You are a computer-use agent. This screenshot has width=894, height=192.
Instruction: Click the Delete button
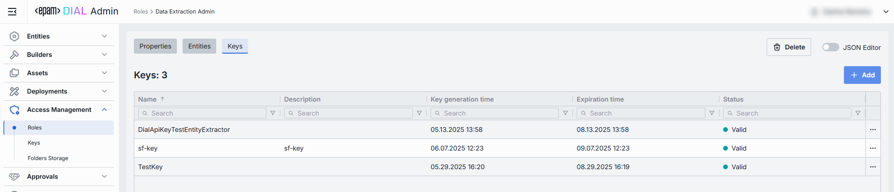789,47
